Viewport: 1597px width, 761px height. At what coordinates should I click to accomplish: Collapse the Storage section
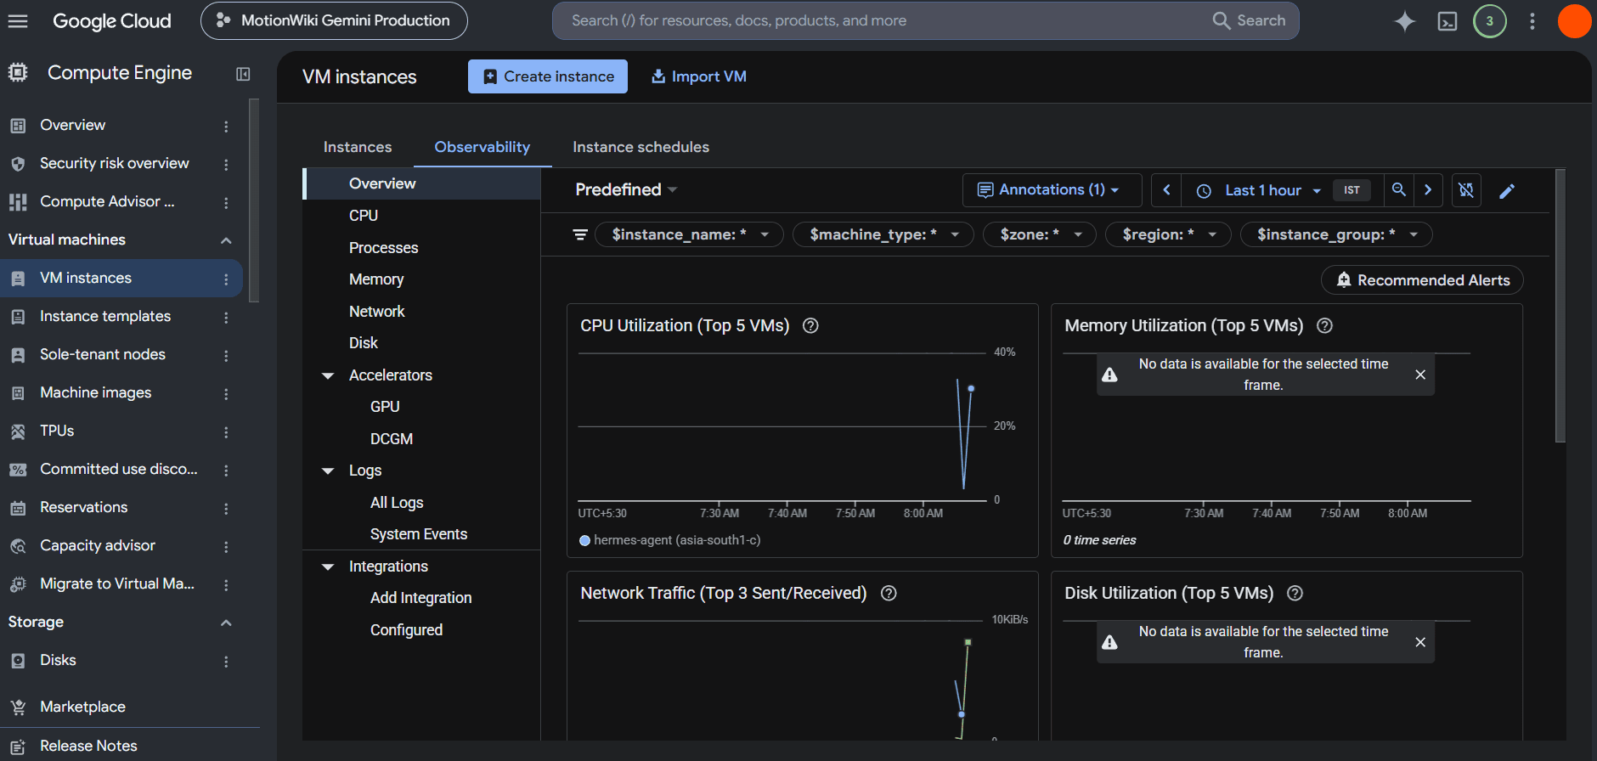pos(226,623)
